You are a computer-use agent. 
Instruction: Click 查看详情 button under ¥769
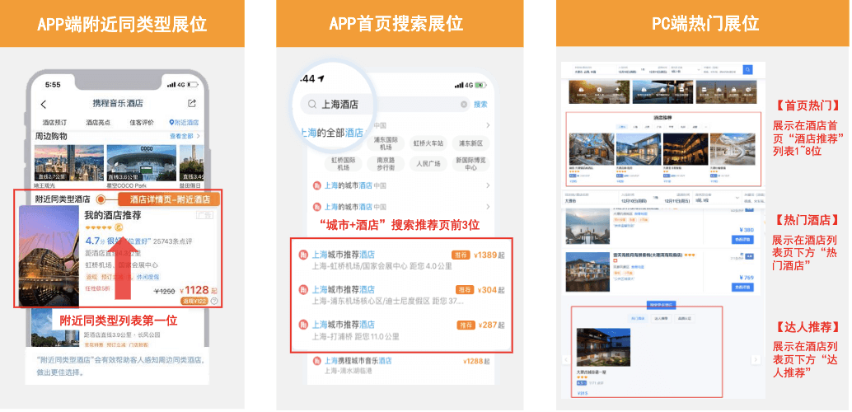click(742, 287)
